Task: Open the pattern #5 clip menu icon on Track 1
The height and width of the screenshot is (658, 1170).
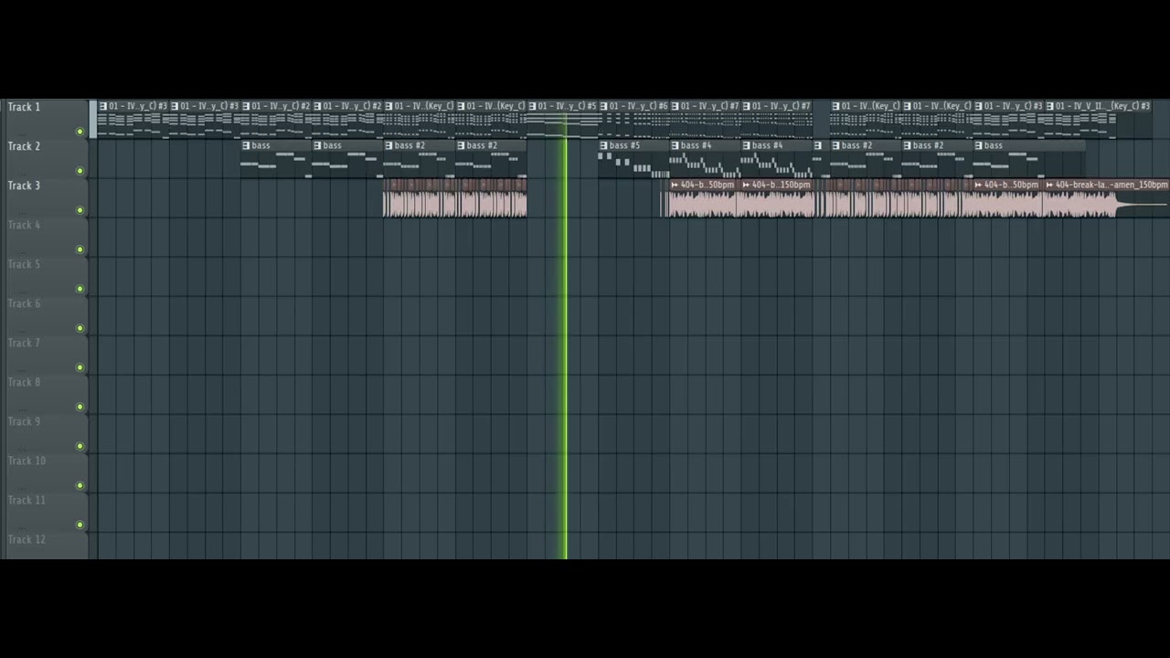Action: (532, 106)
